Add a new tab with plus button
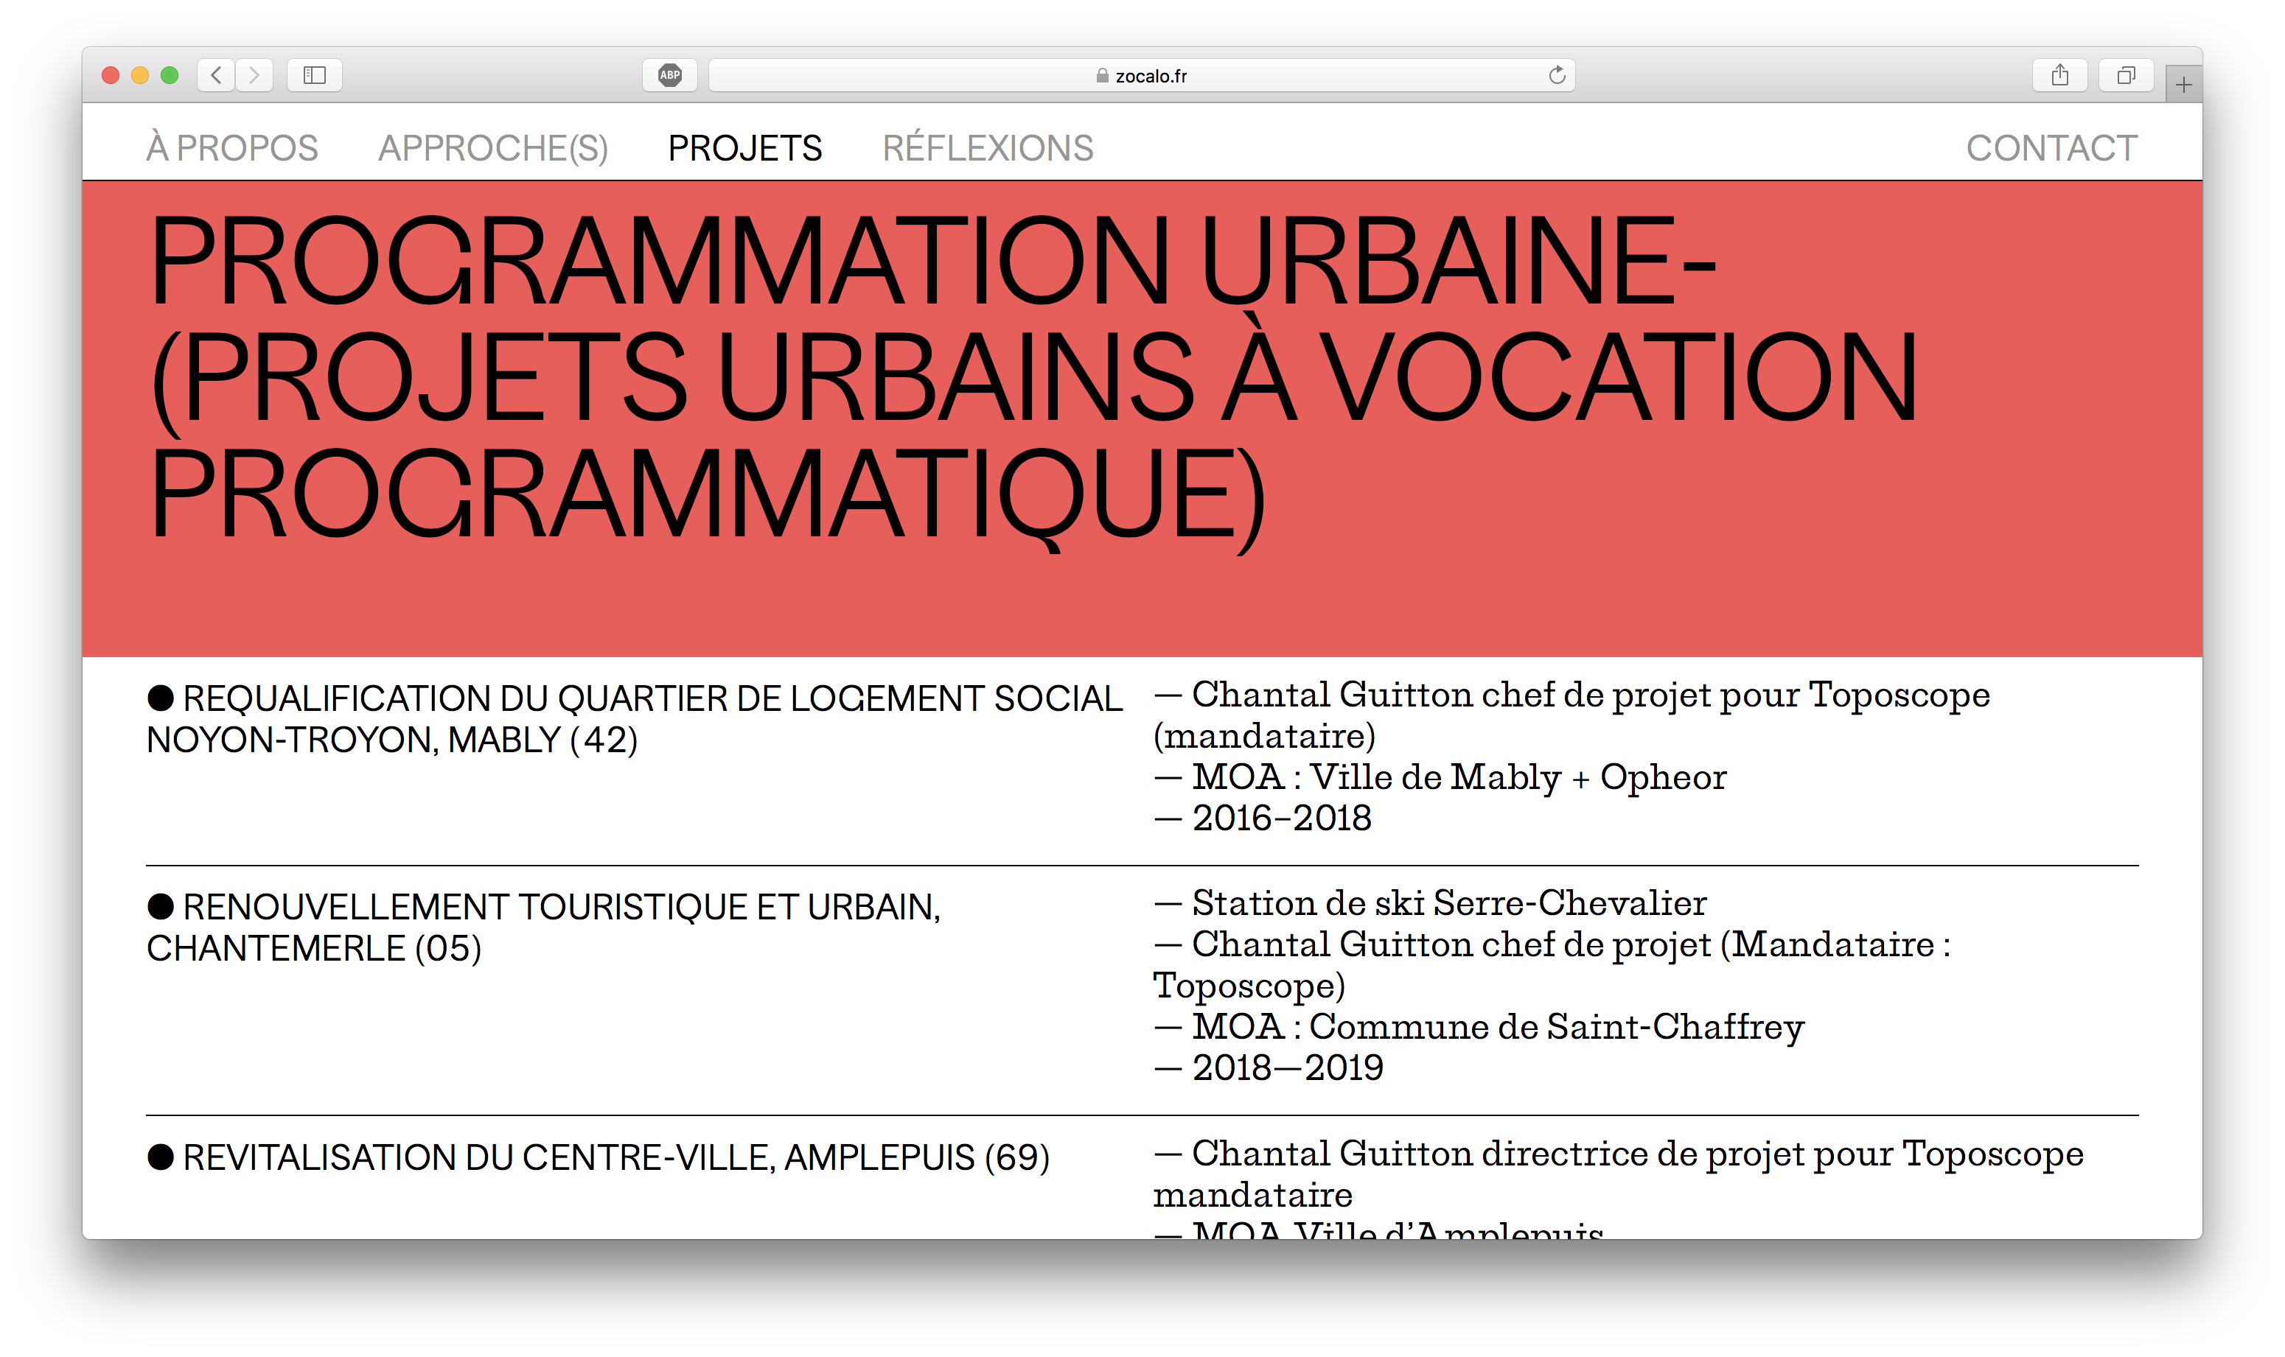 tap(2183, 85)
